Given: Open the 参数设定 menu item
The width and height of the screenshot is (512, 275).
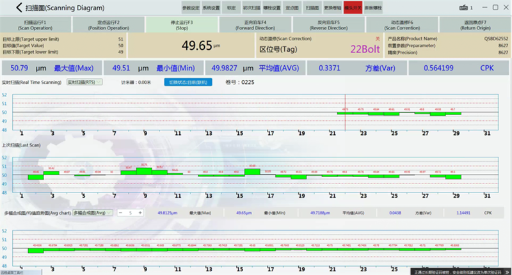Looking at the screenshot, I should 191,8.
